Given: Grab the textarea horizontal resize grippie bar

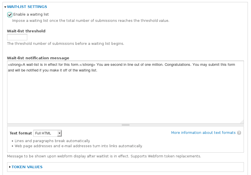Looking at the screenshot, I should pos(125,125).
